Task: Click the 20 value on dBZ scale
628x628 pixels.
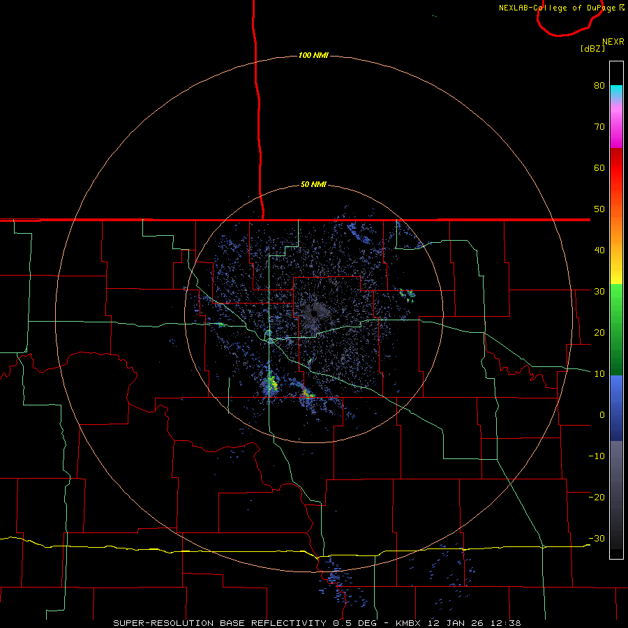Action: click(599, 333)
